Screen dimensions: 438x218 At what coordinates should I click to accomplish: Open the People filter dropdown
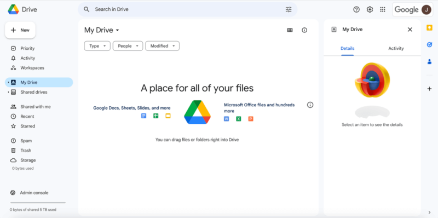128,46
